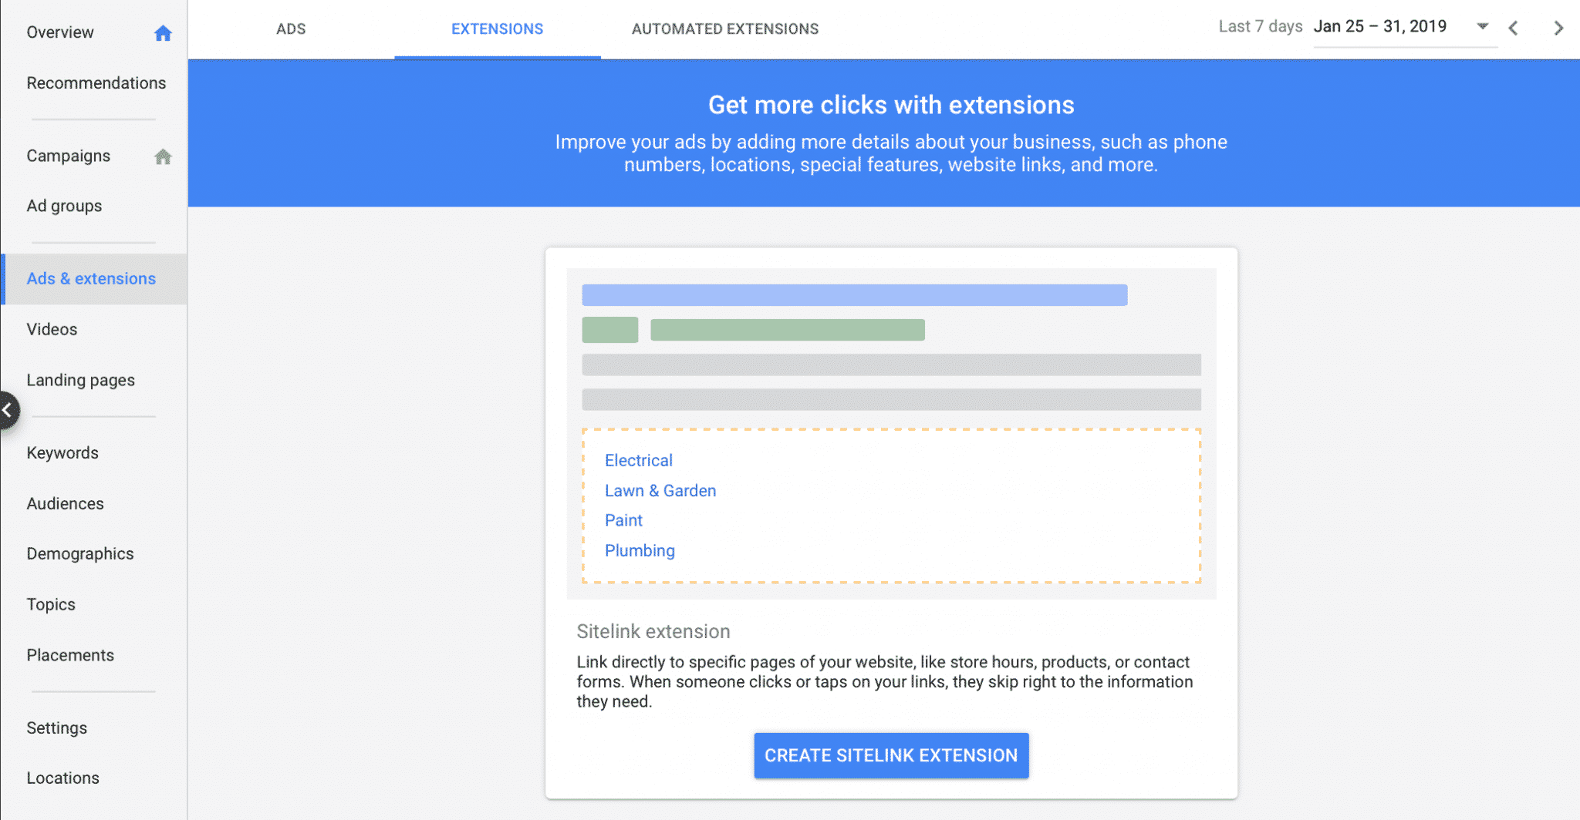Viewport: 1580px width, 820px height.
Task: Click the Get more clicks with extensions headline
Action: click(891, 105)
